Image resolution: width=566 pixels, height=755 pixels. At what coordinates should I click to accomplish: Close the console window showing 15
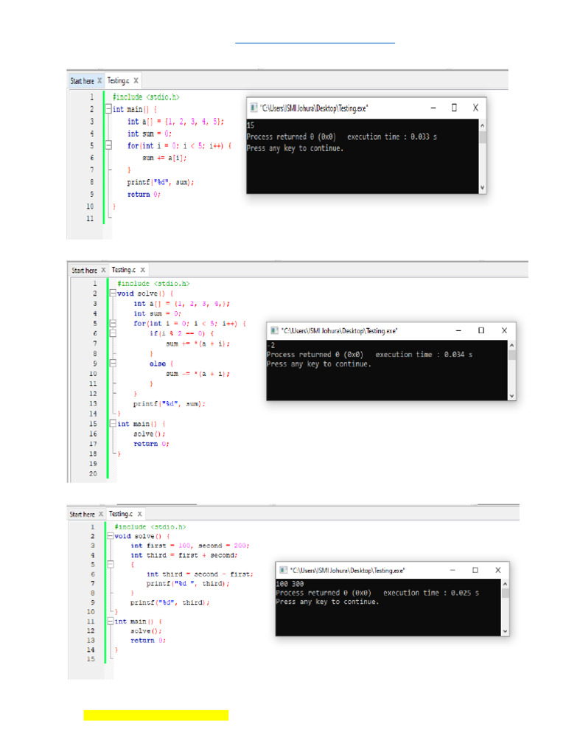click(x=475, y=108)
